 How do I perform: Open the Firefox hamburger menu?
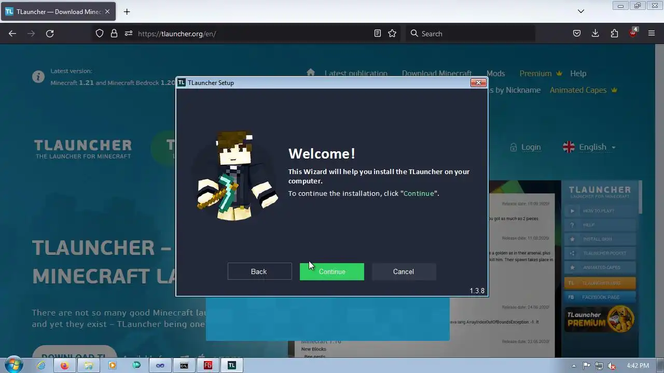click(652, 33)
